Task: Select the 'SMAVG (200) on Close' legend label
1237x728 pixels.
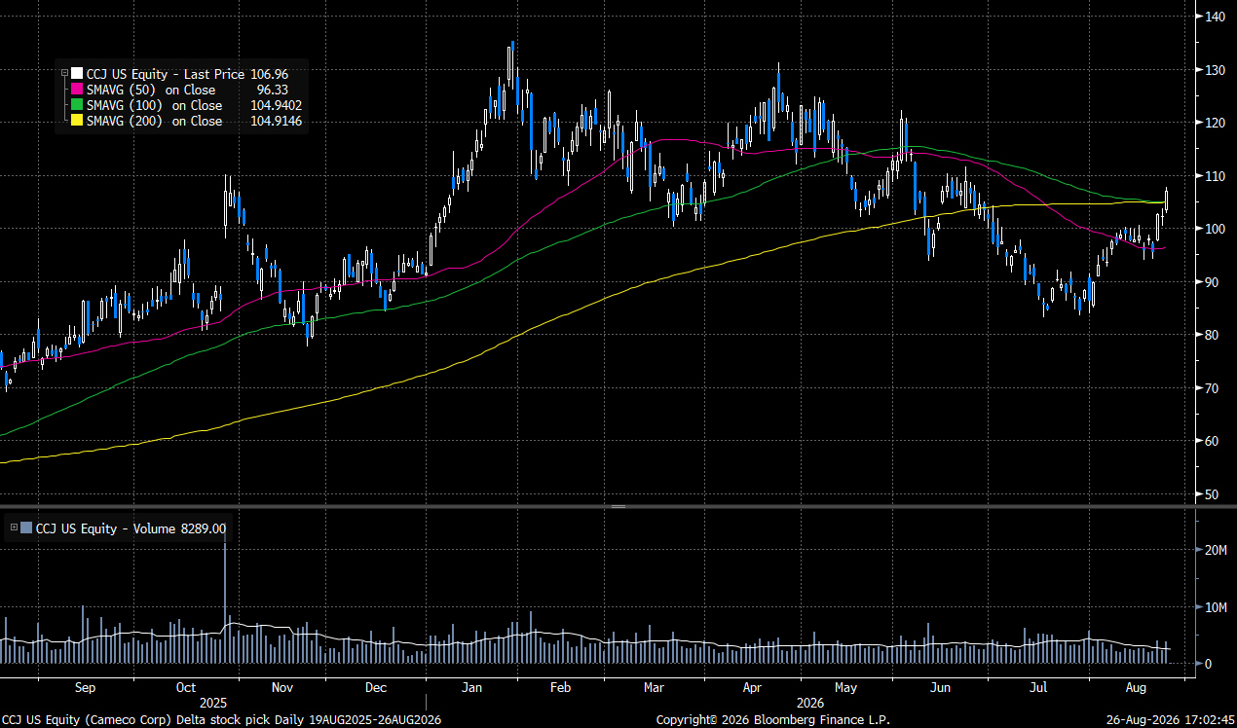Action: pos(154,121)
